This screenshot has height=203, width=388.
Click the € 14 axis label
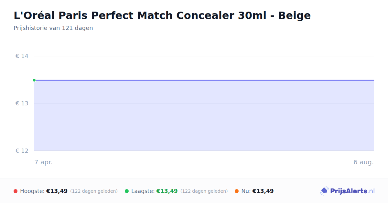click(x=22, y=56)
